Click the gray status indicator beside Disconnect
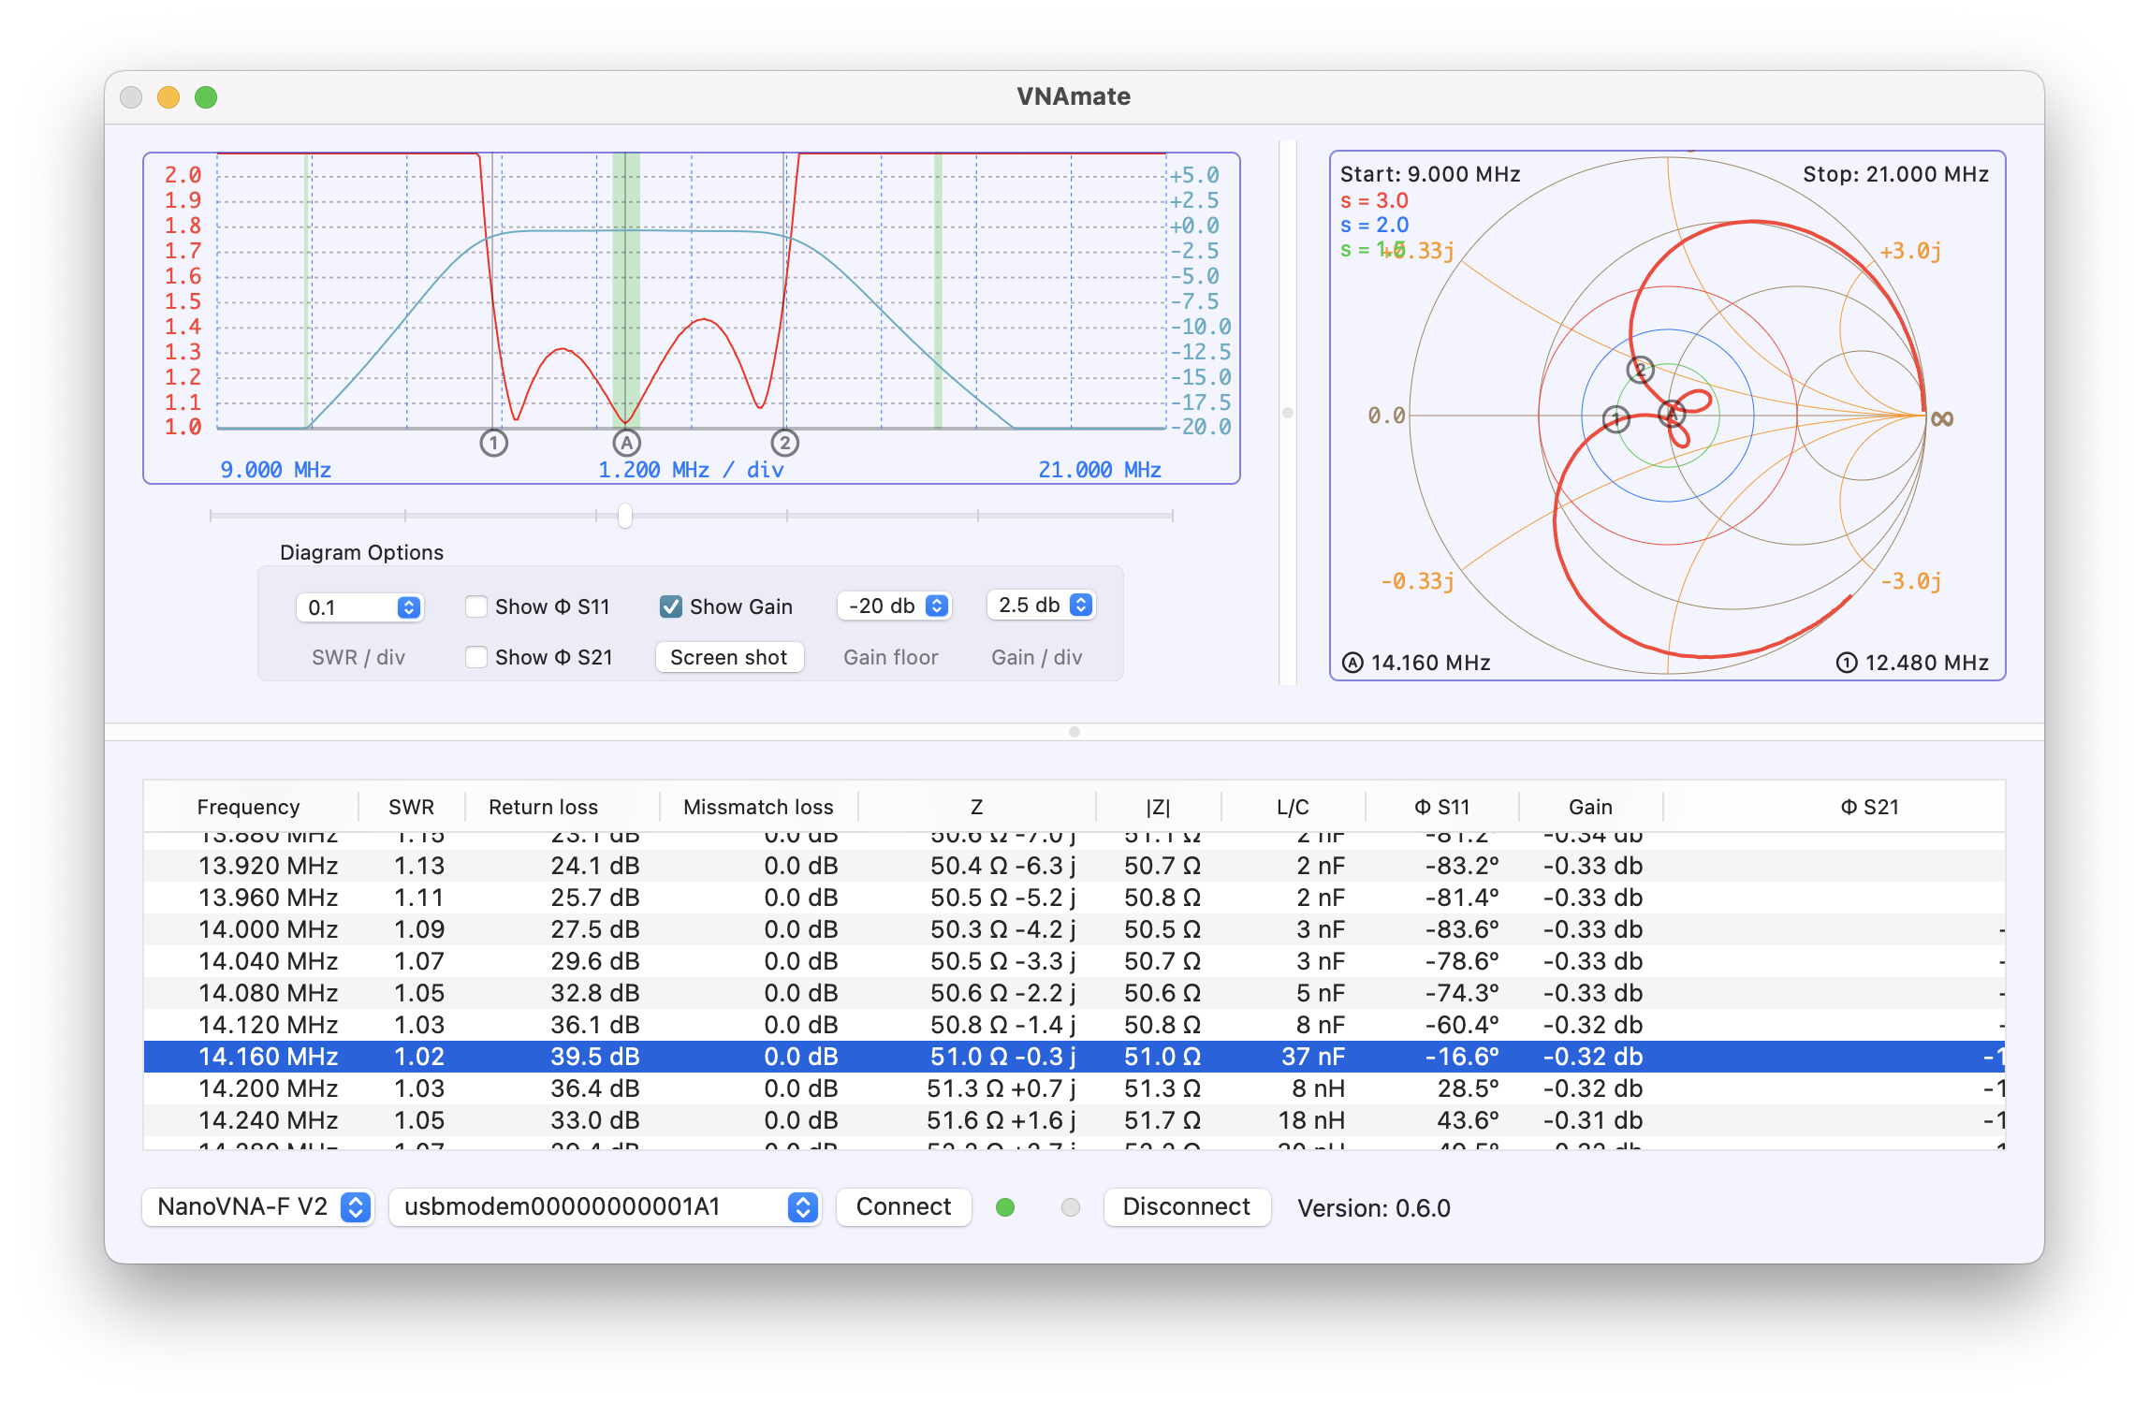This screenshot has height=1402, width=2149. (x=1071, y=1207)
